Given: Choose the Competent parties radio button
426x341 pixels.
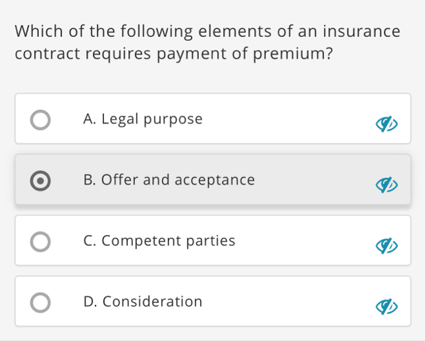Looking at the screenshot, I should (40, 242).
